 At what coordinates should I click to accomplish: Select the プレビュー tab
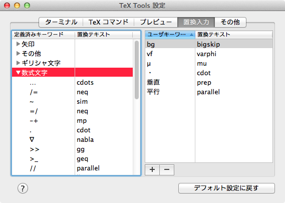[x=156, y=22]
